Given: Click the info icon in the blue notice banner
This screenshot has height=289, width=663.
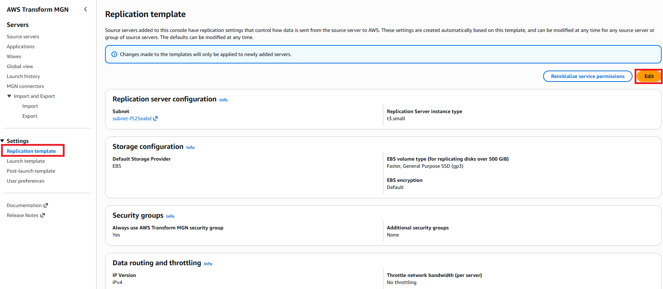Looking at the screenshot, I should coord(114,54).
